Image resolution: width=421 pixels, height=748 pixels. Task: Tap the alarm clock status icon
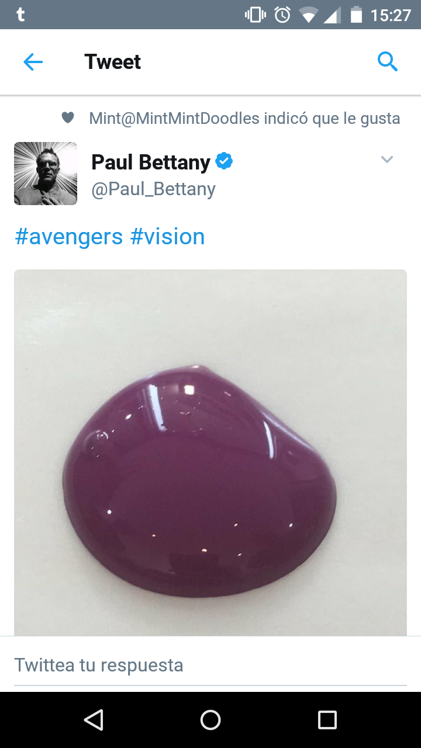282,15
